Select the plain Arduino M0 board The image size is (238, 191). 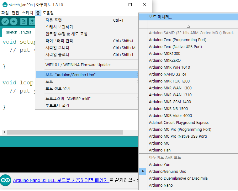click(188, 143)
